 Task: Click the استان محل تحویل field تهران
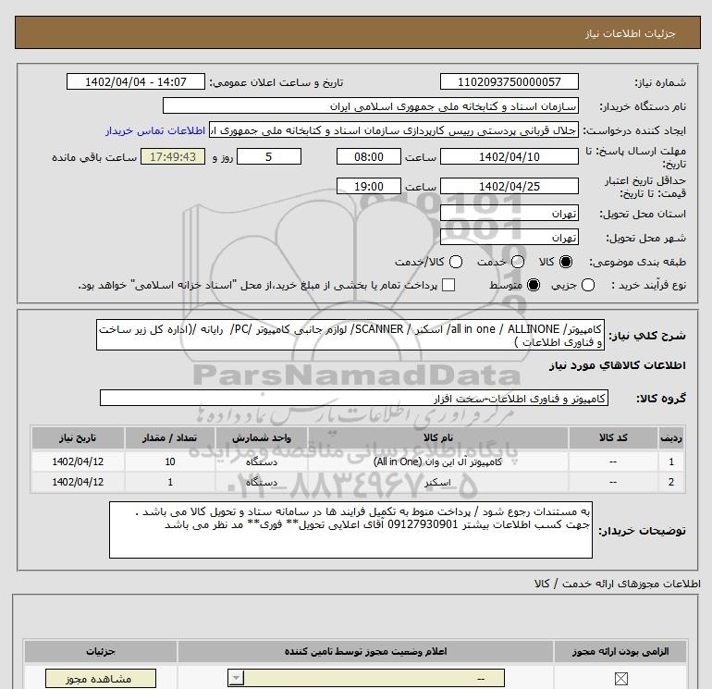tap(509, 214)
